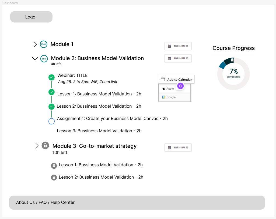
Task: Click the Logo placeholder in the header
Action: coord(31,17)
